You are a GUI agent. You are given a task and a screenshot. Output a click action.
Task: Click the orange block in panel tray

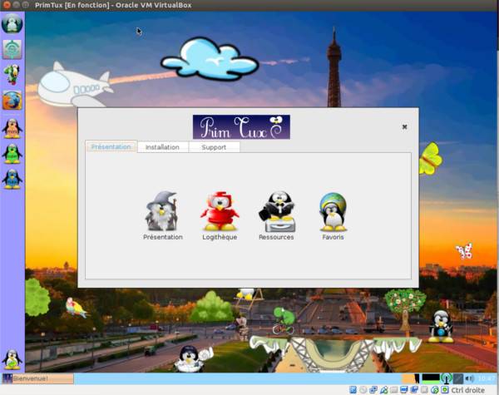(409, 378)
